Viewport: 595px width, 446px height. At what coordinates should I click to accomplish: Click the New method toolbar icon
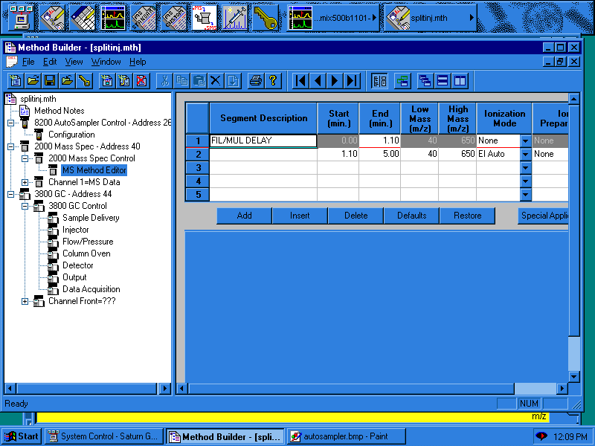point(16,81)
